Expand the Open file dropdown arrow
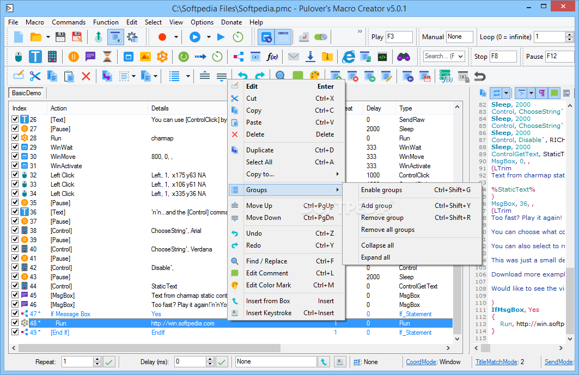This screenshot has width=579, height=375. coord(48,37)
